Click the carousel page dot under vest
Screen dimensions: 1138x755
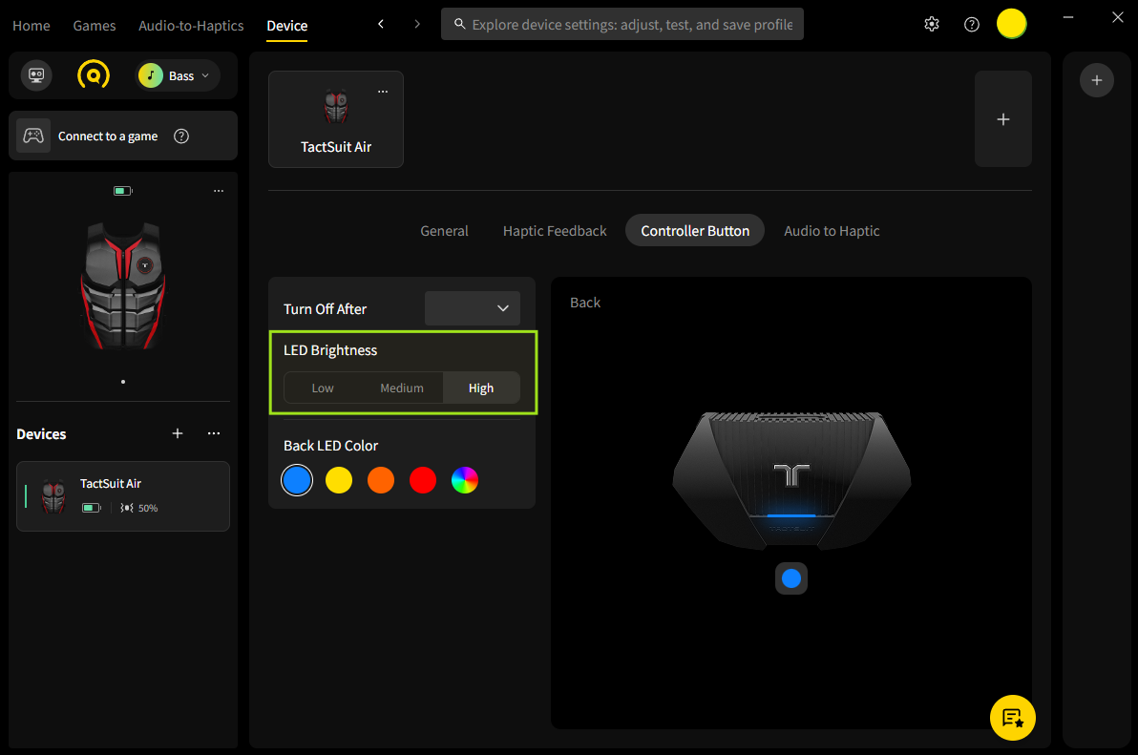123,382
